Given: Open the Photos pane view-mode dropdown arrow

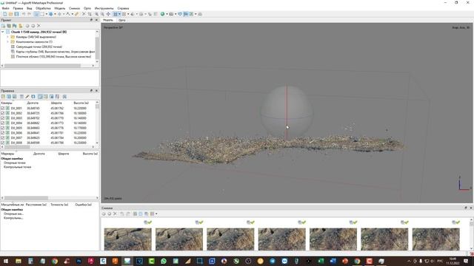Looking at the screenshot, I should click(156, 214).
